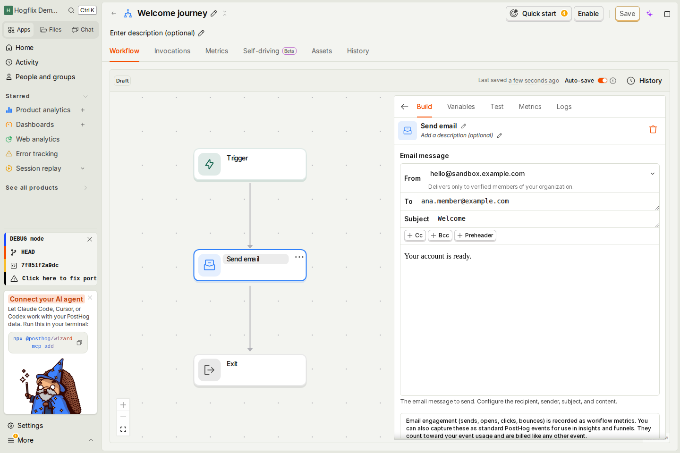Fit workflow to view with fullscreen icon

point(123,429)
